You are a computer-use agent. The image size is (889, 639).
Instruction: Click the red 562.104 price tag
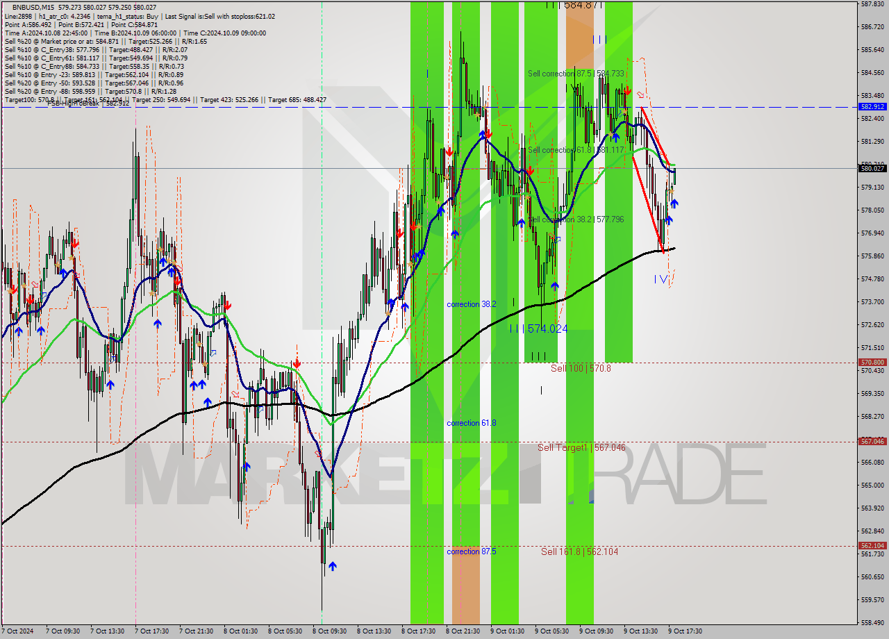pos(872,546)
